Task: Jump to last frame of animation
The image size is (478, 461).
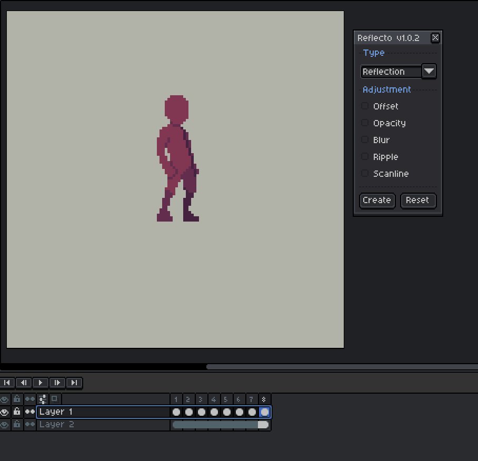Action: click(x=74, y=383)
